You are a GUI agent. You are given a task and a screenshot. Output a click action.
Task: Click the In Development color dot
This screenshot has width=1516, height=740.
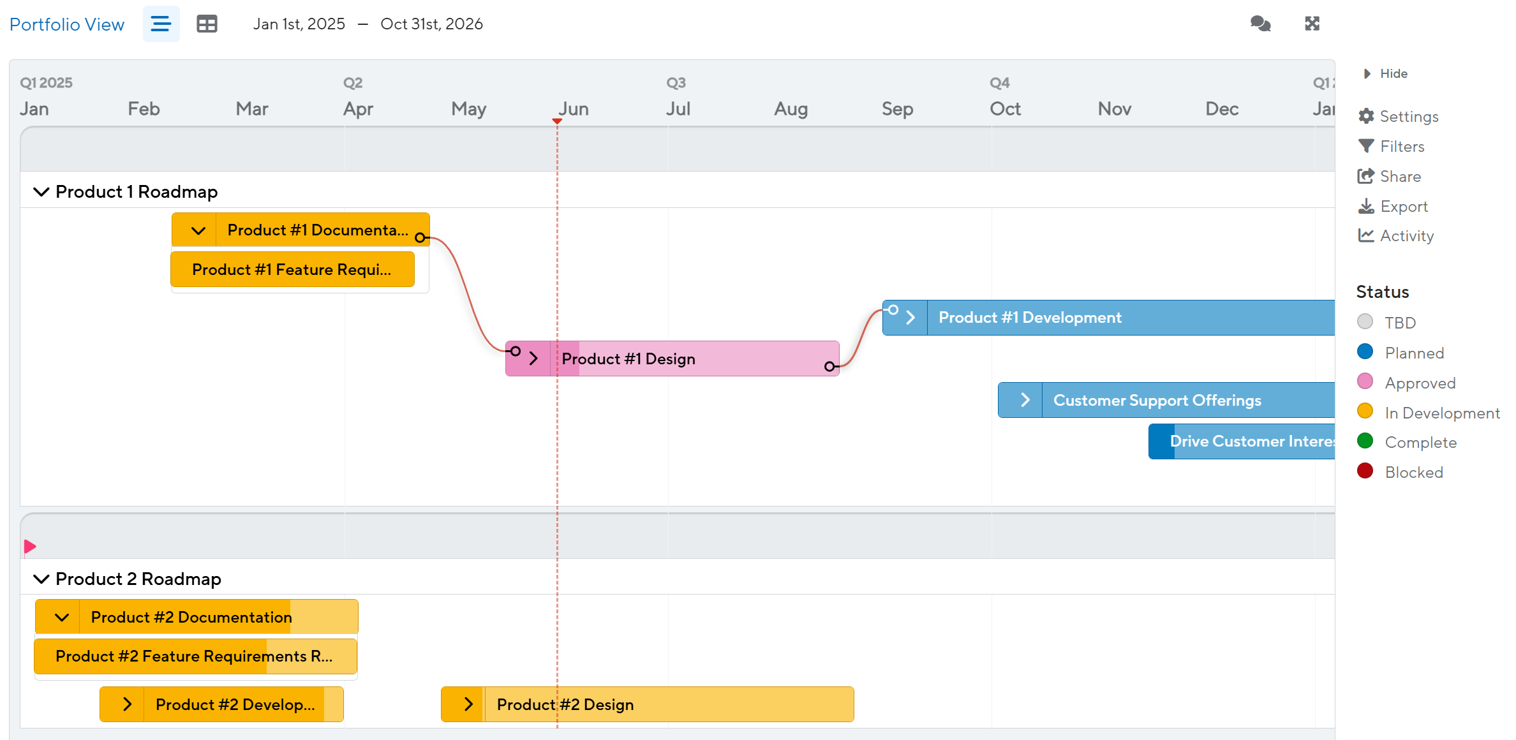pos(1365,411)
